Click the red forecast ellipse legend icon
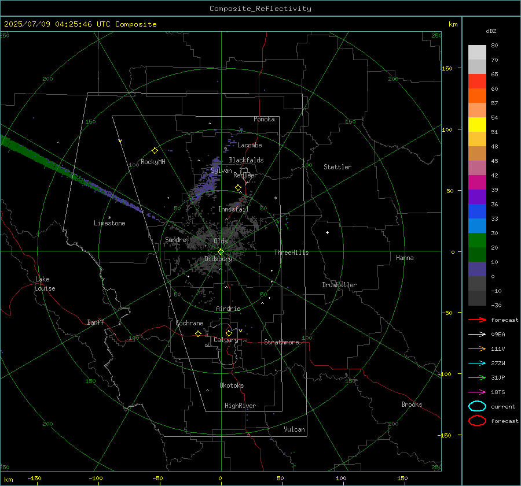The width and height of the screenshot is (521, 486). point(477,421)
